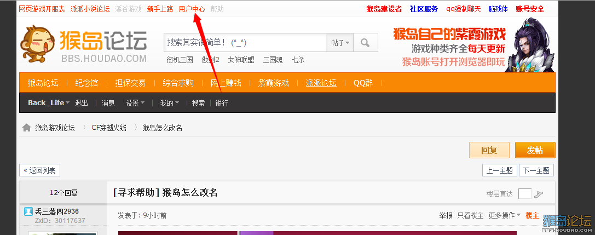Click hot search term 街机三国
595x235 pixels.
tap(180, 60)
